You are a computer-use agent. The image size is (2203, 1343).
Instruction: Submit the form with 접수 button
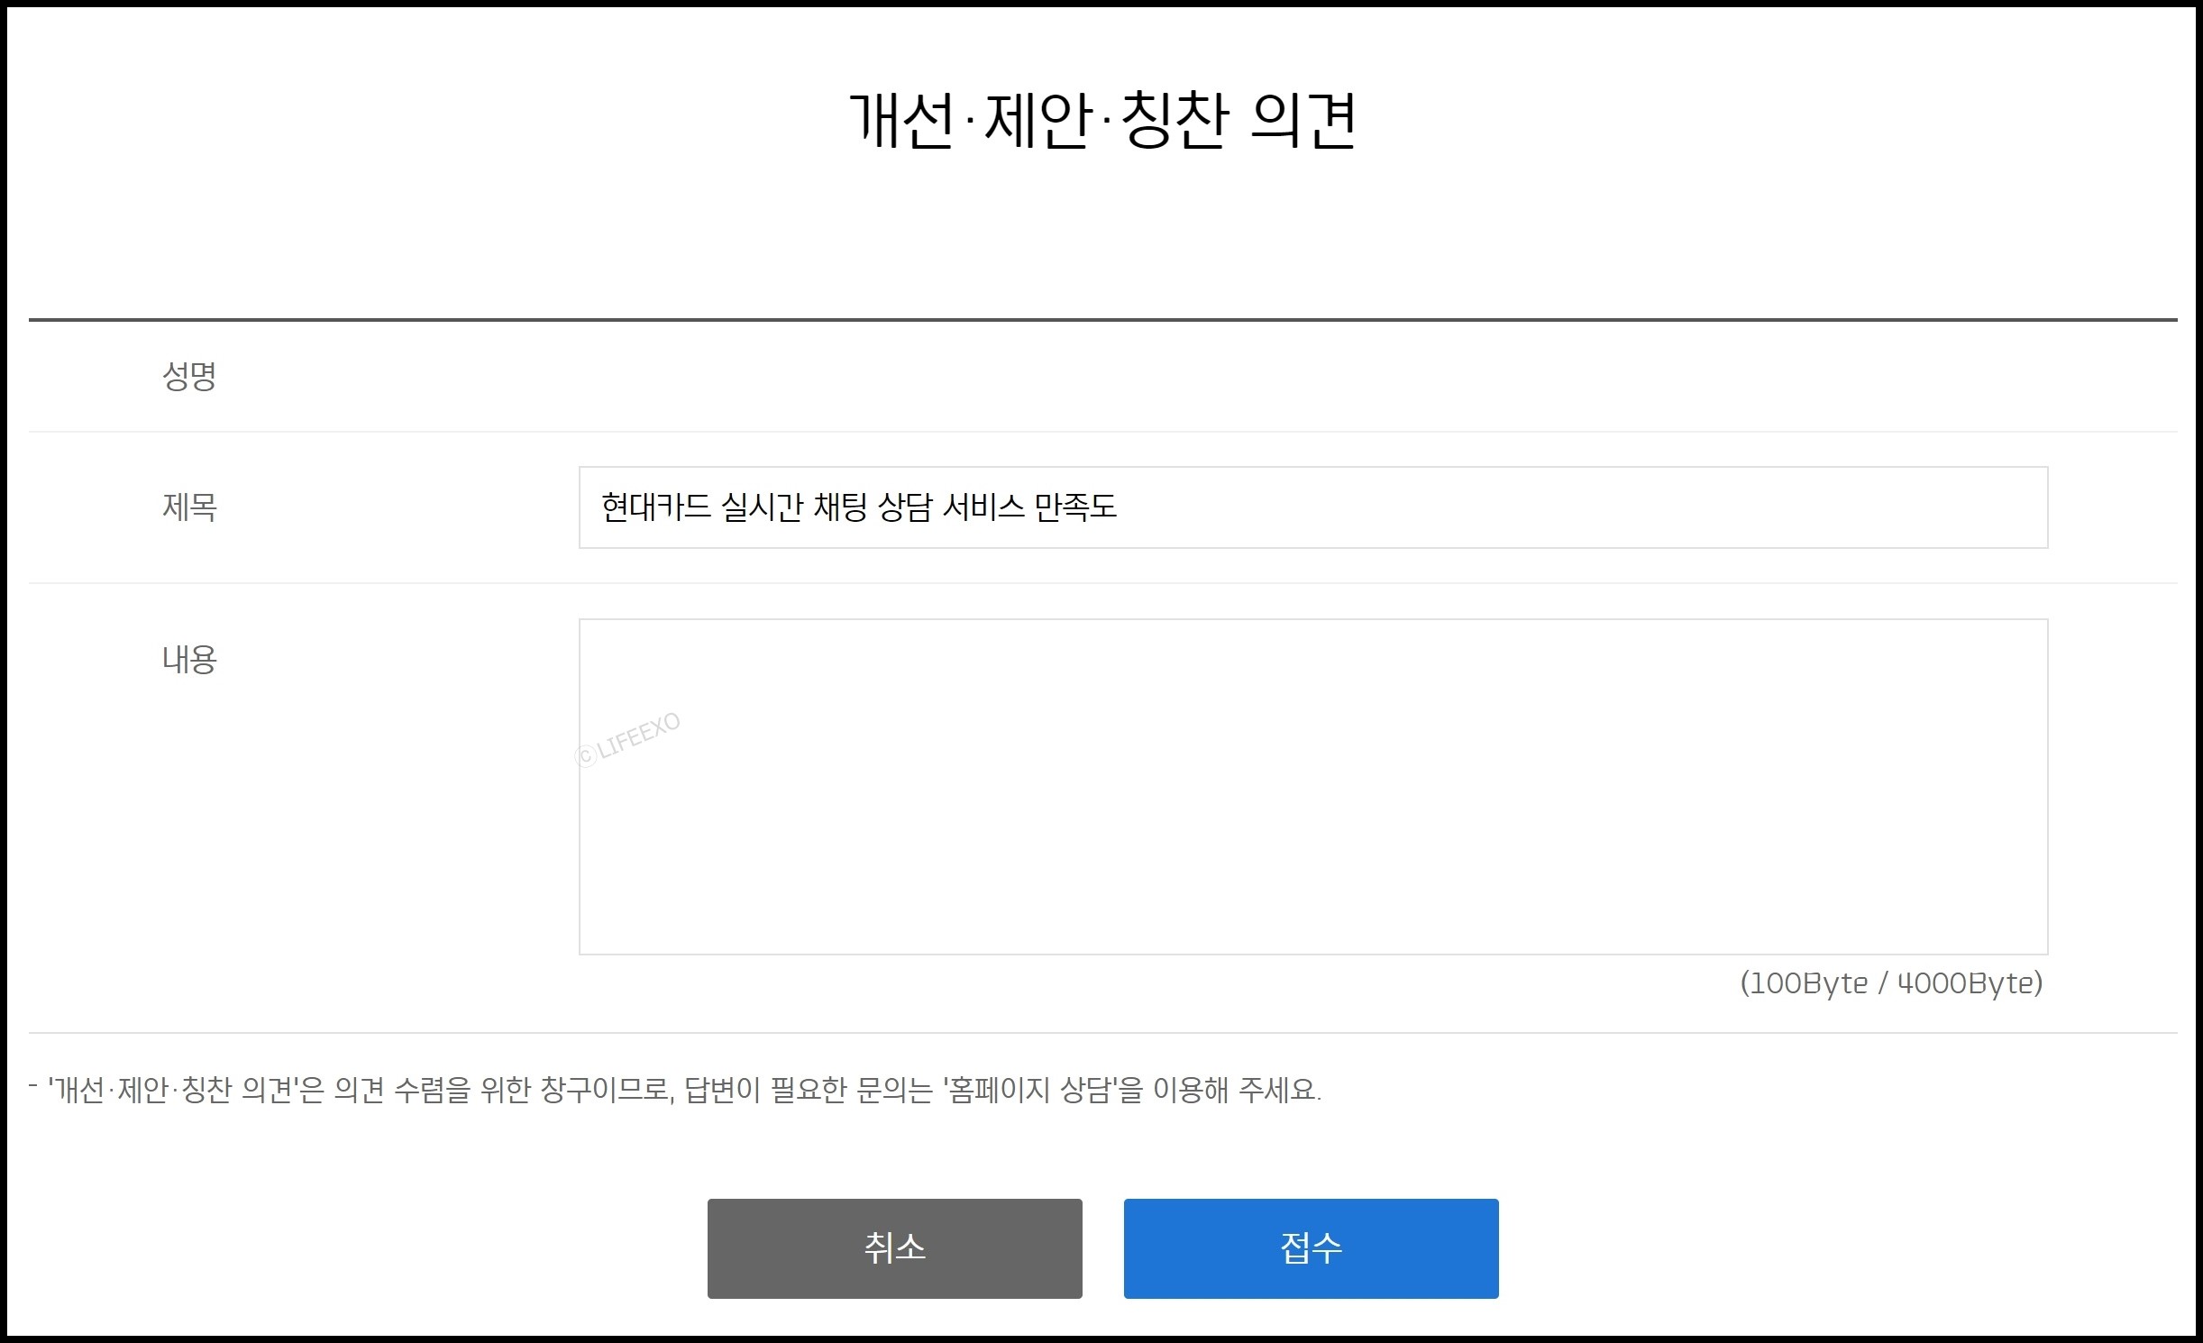pos(1311,1248)
